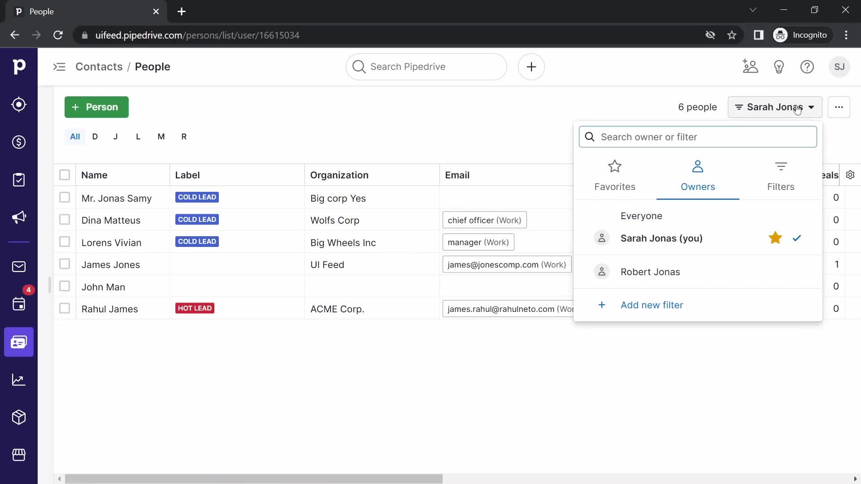Click the Add Person button
The height and width of the screenshot is (484, 861).
[96, 107]
